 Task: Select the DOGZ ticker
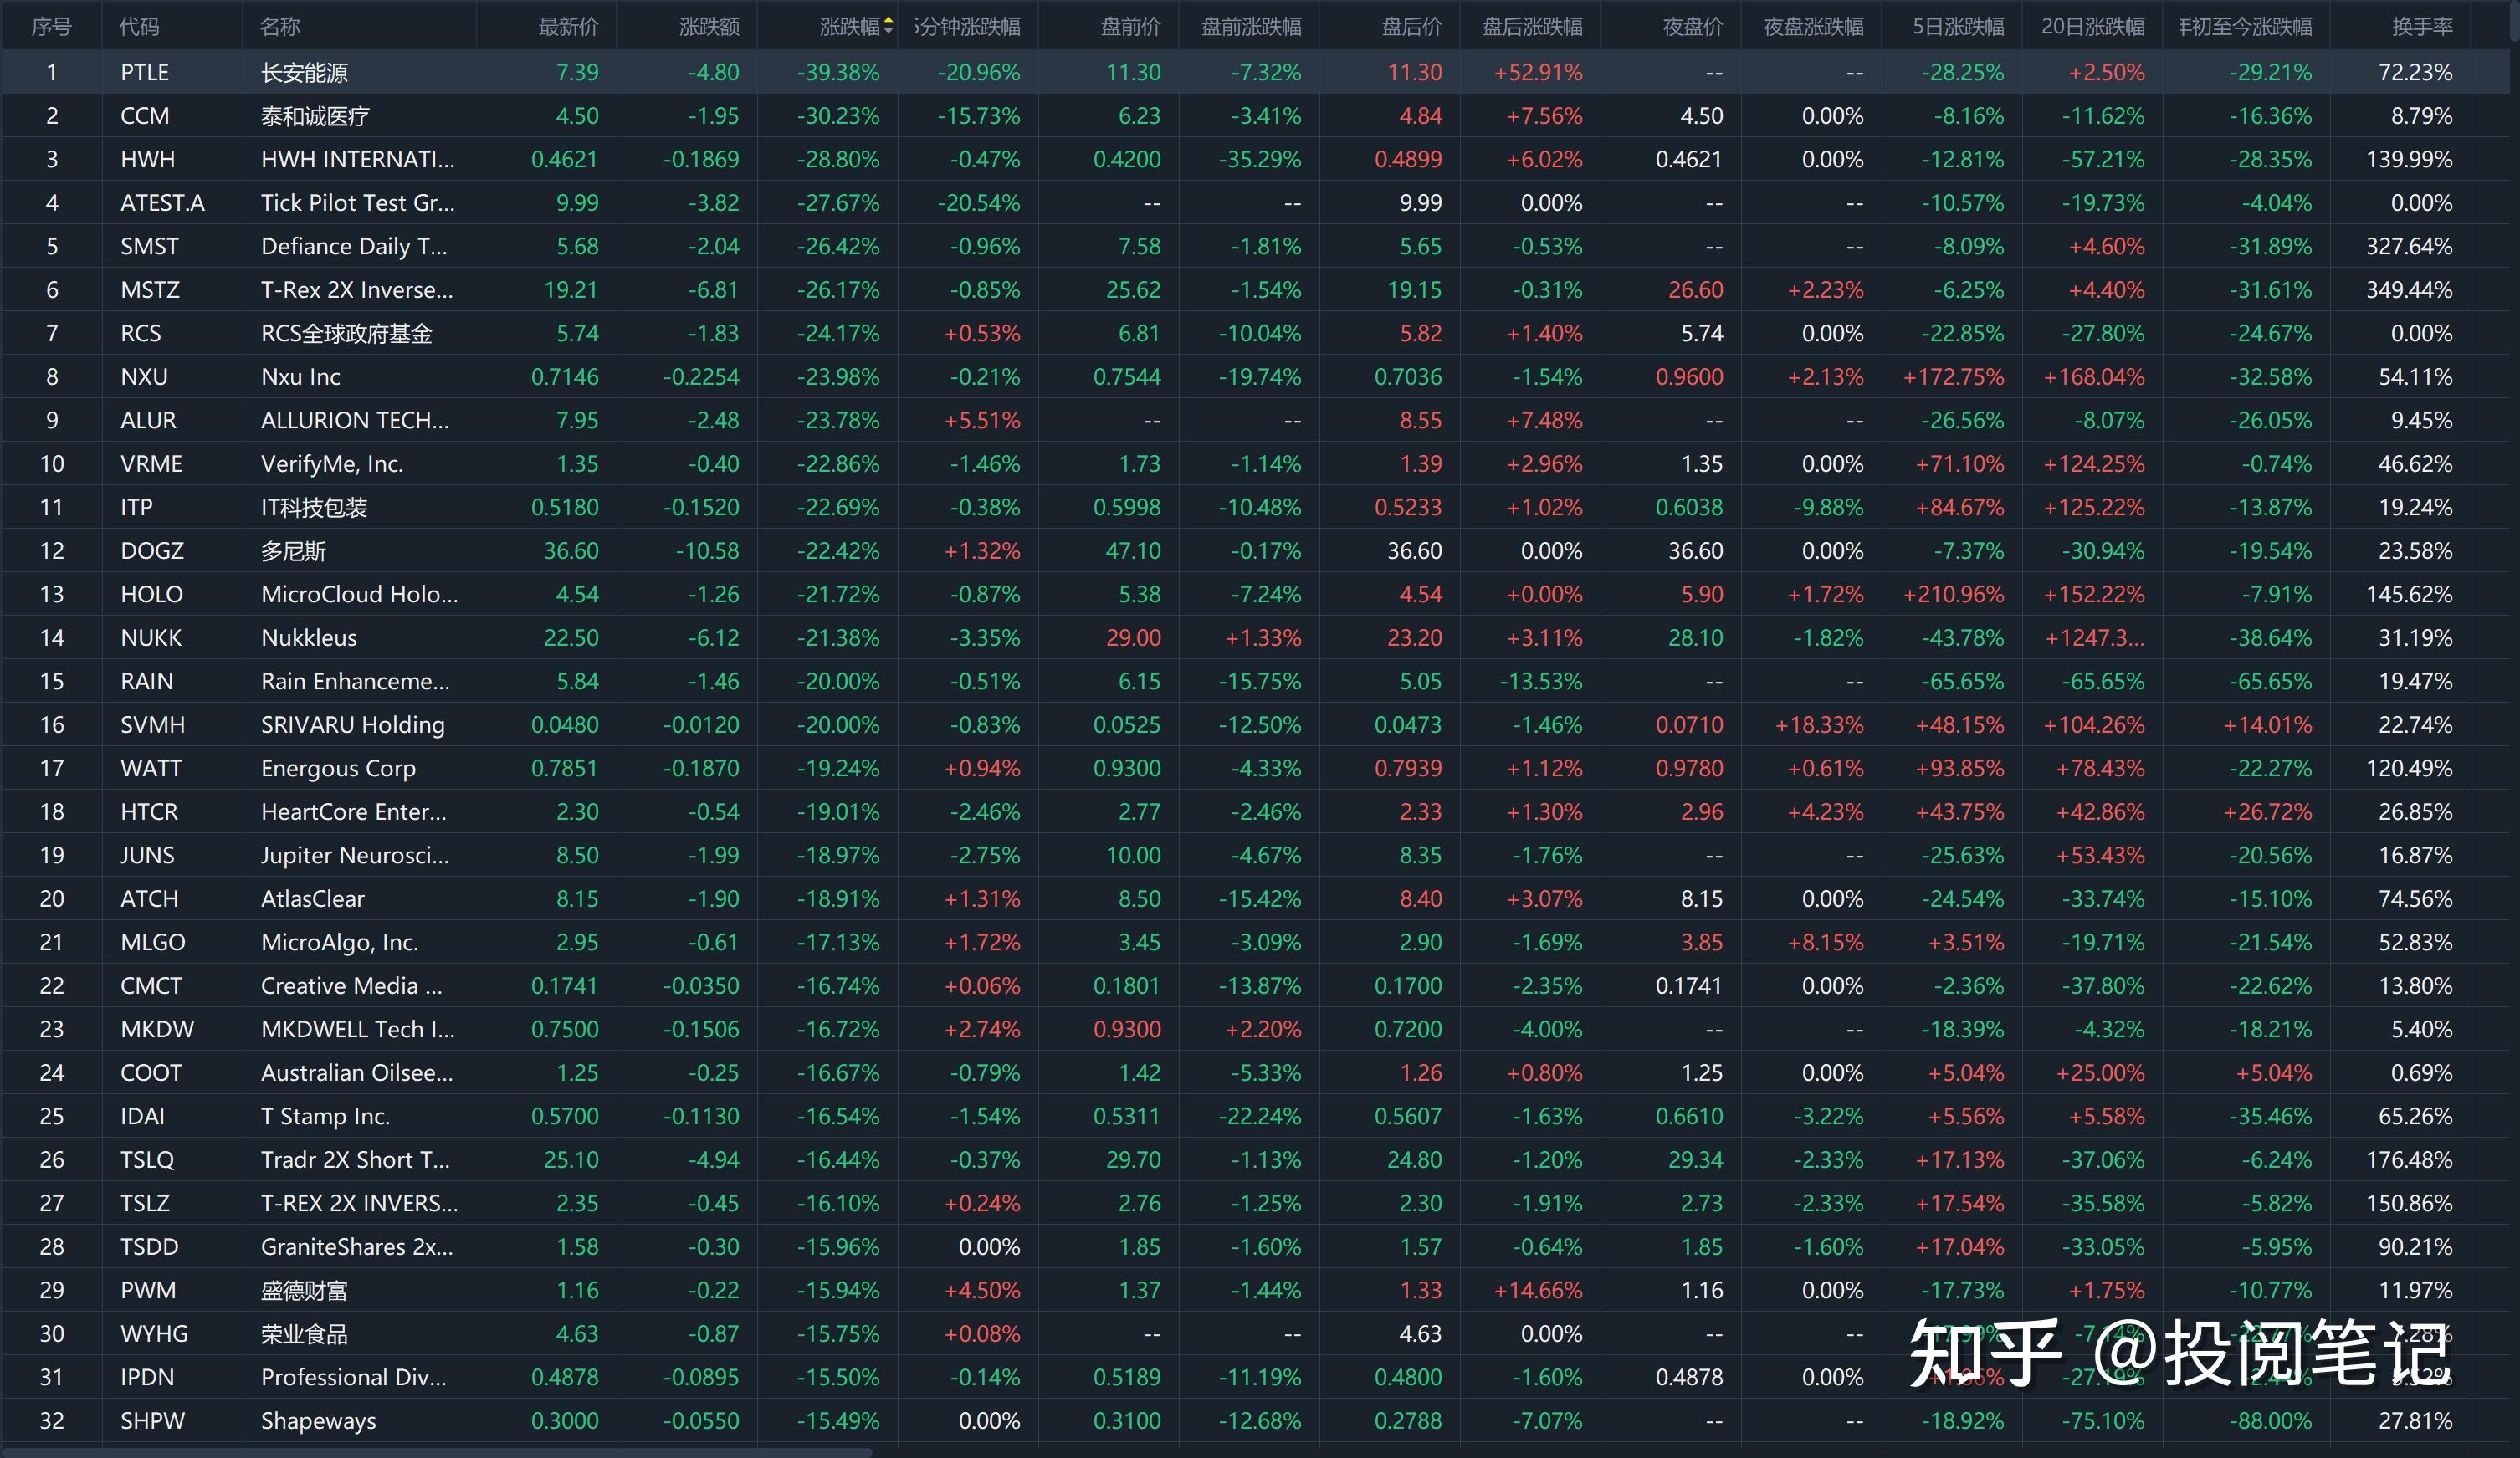pyautogui.click(x=152, y=551)
